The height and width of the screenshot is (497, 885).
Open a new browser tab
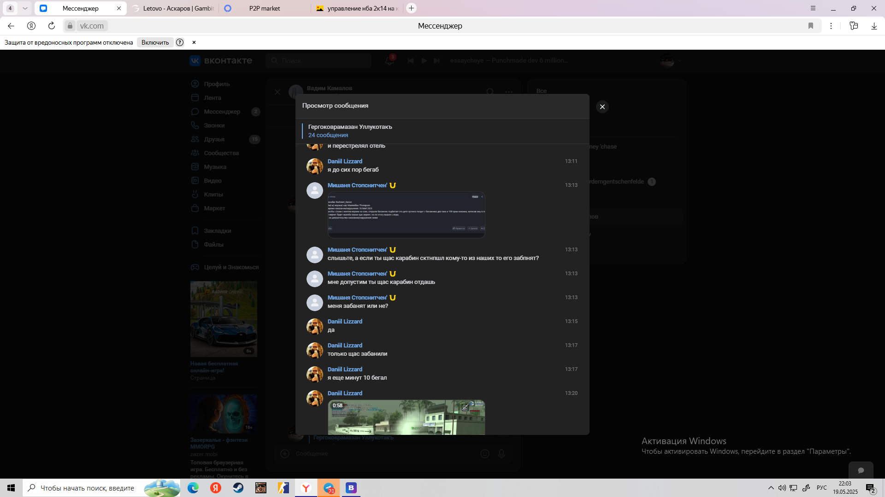[411, 8]
